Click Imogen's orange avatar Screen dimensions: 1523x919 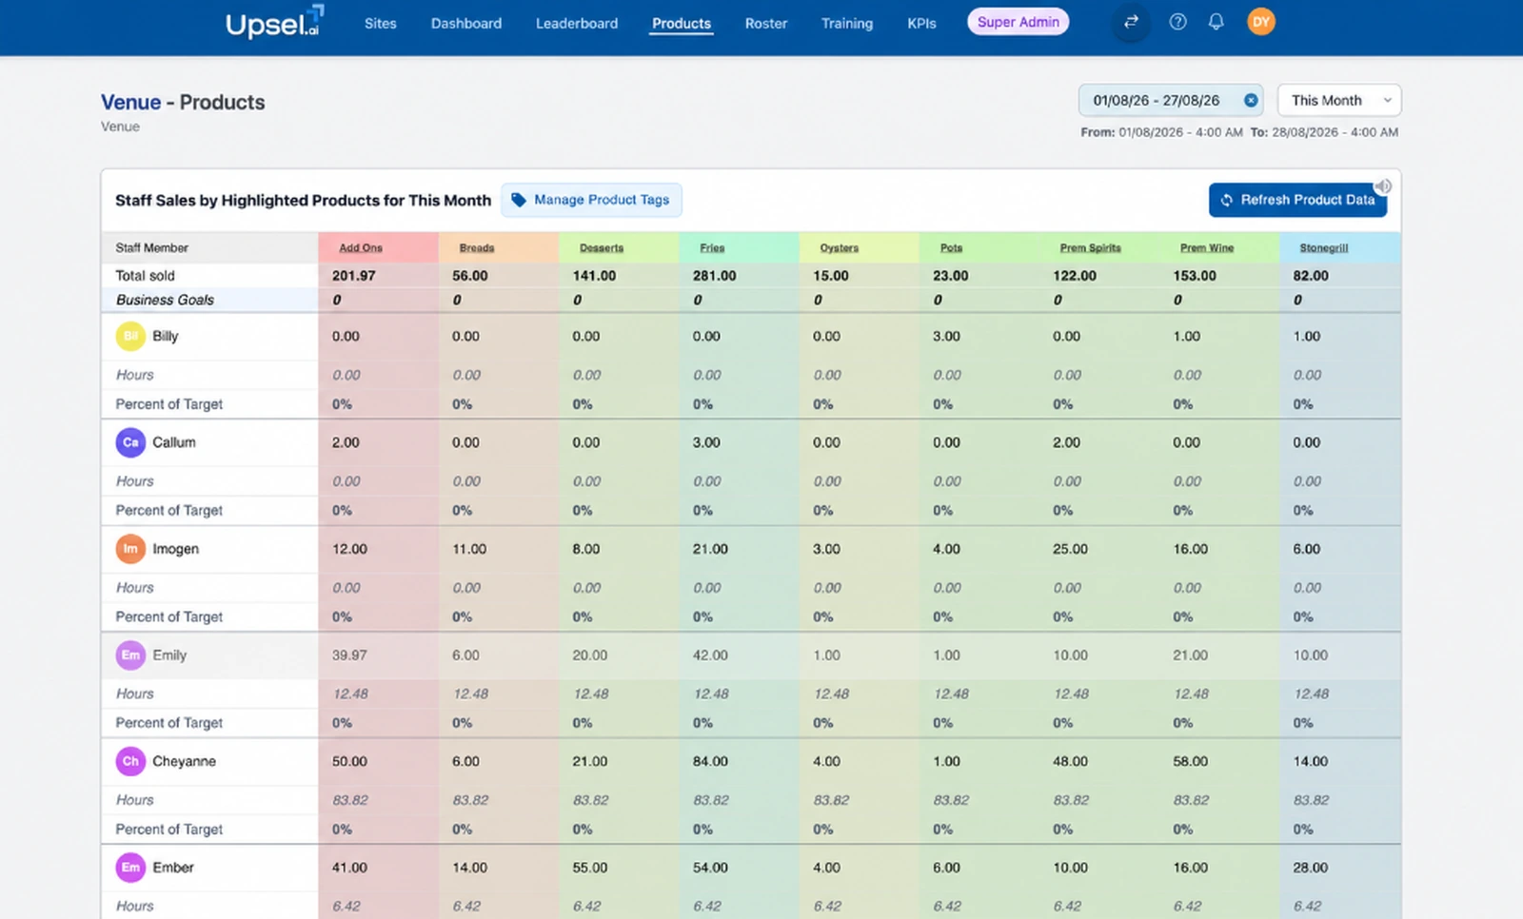(x=130, y=549)
